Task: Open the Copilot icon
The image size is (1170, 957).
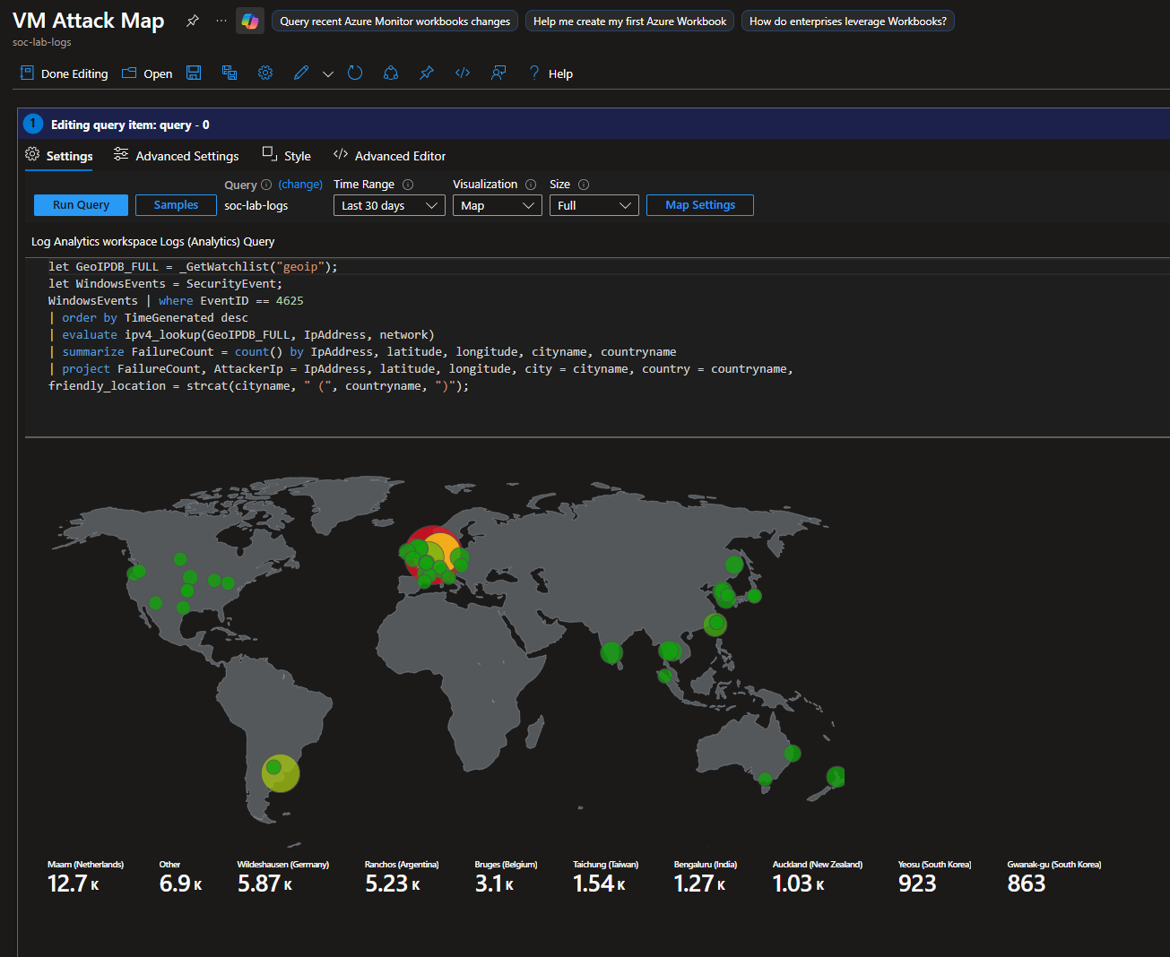Action: [x=250, y=21]
